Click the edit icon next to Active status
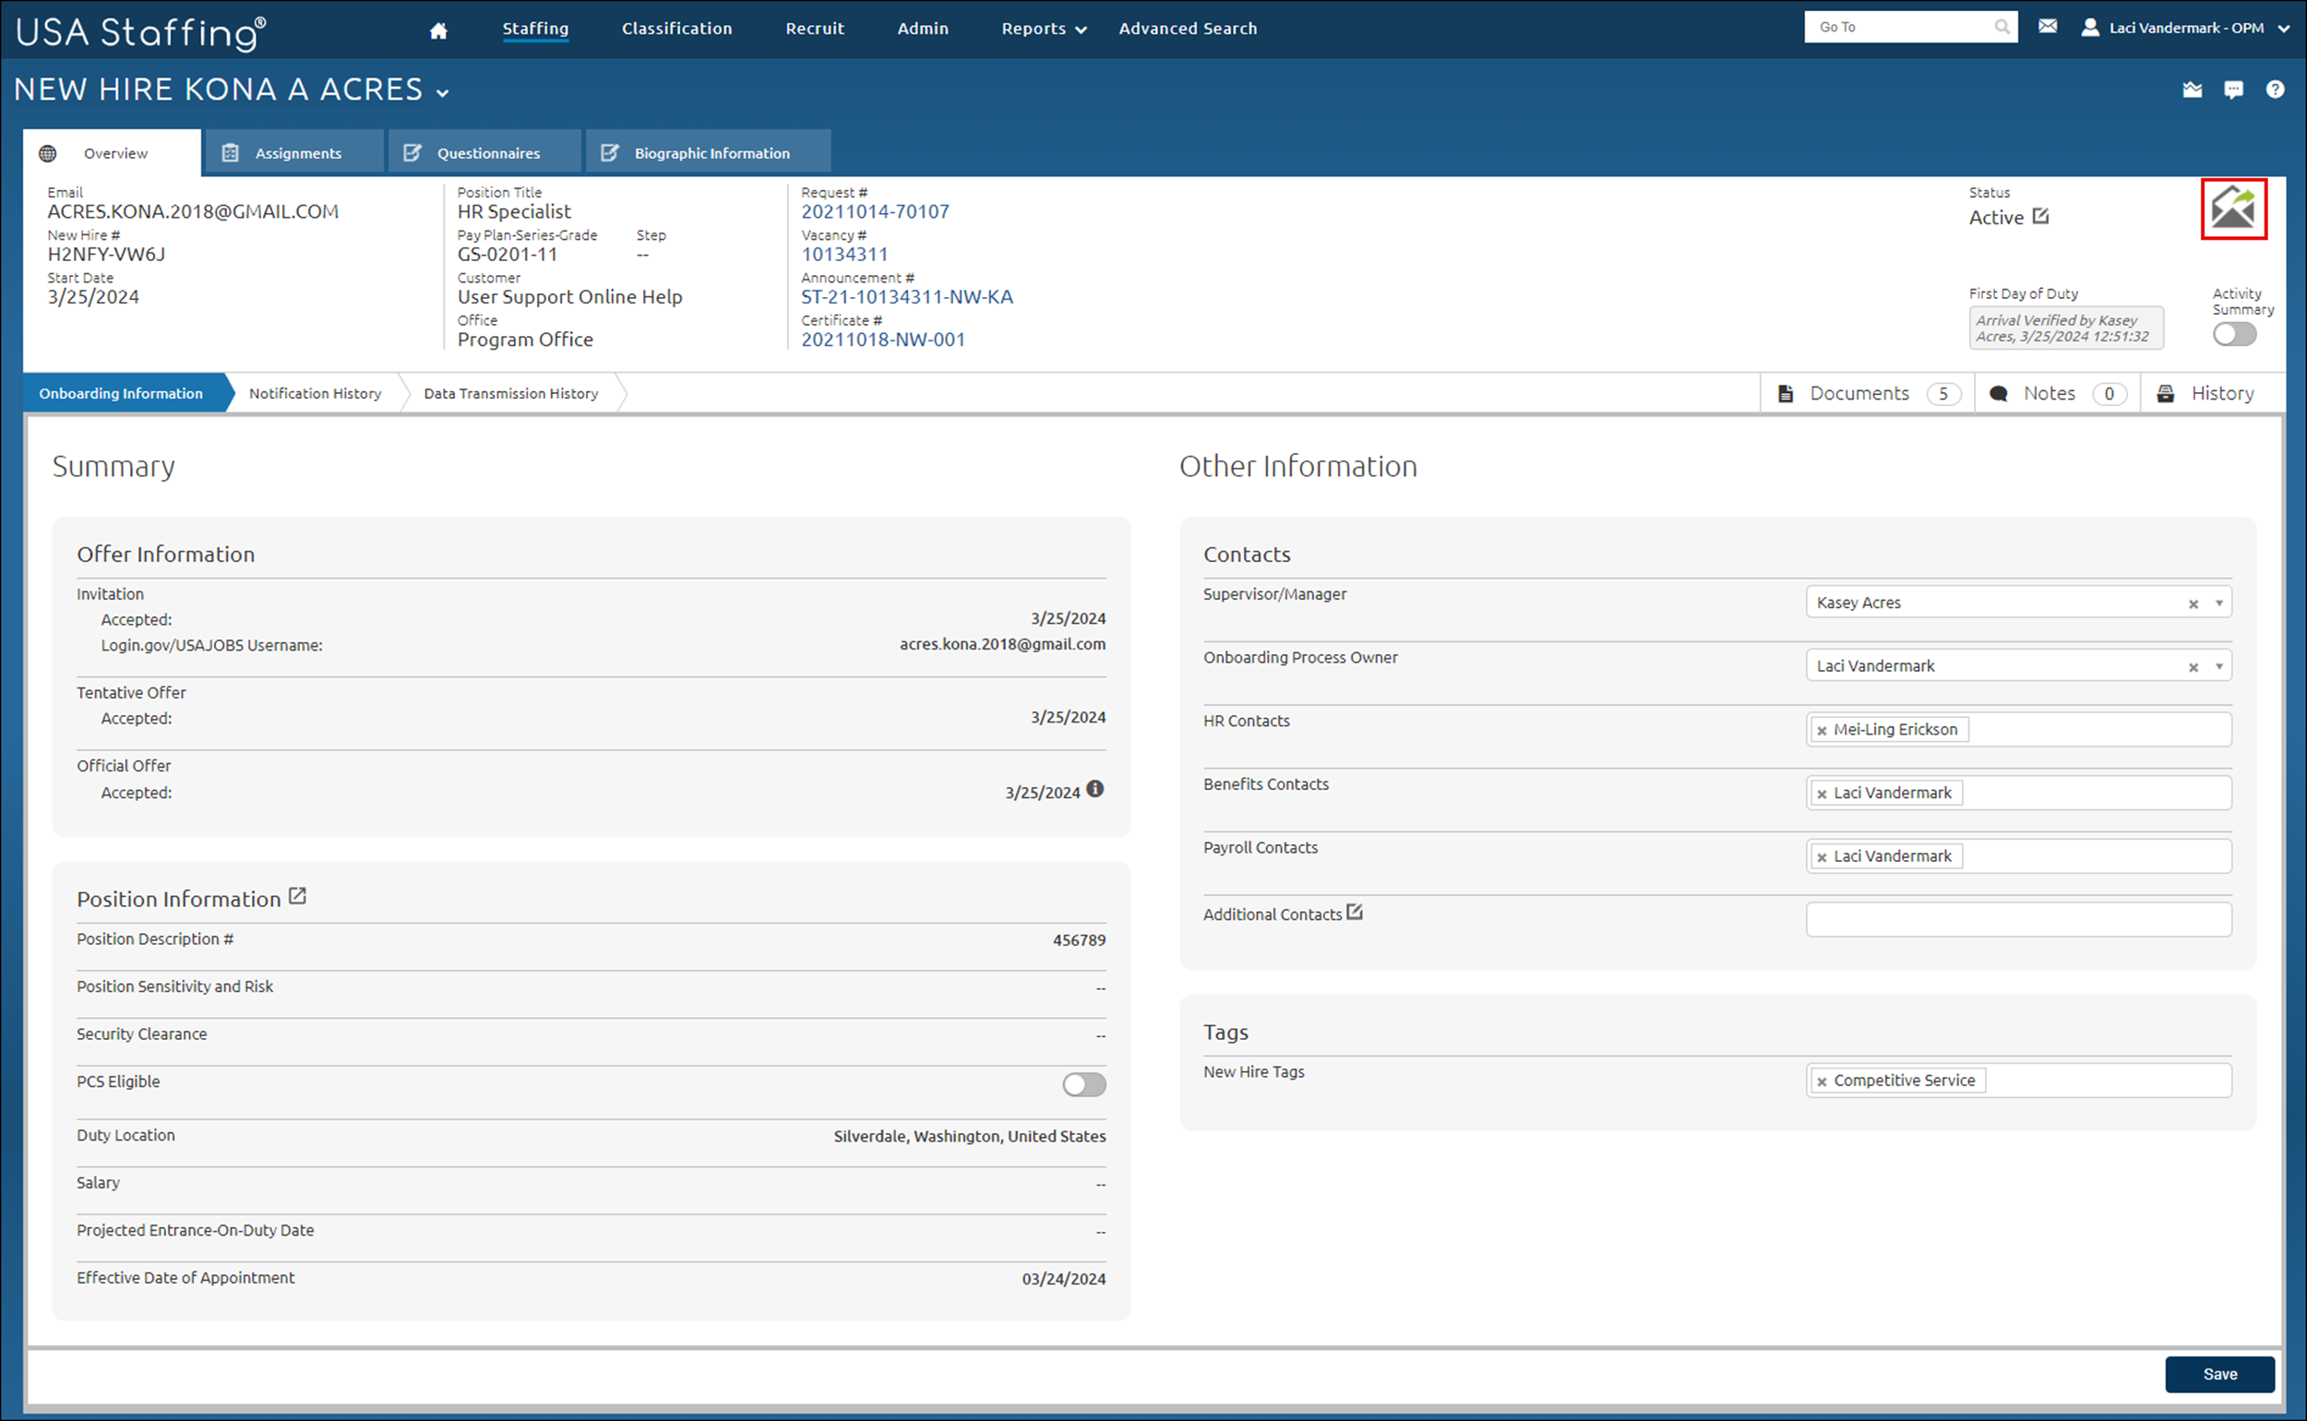The height and width of the screenshot is (1421, 2307). [x=2041, y=215]
